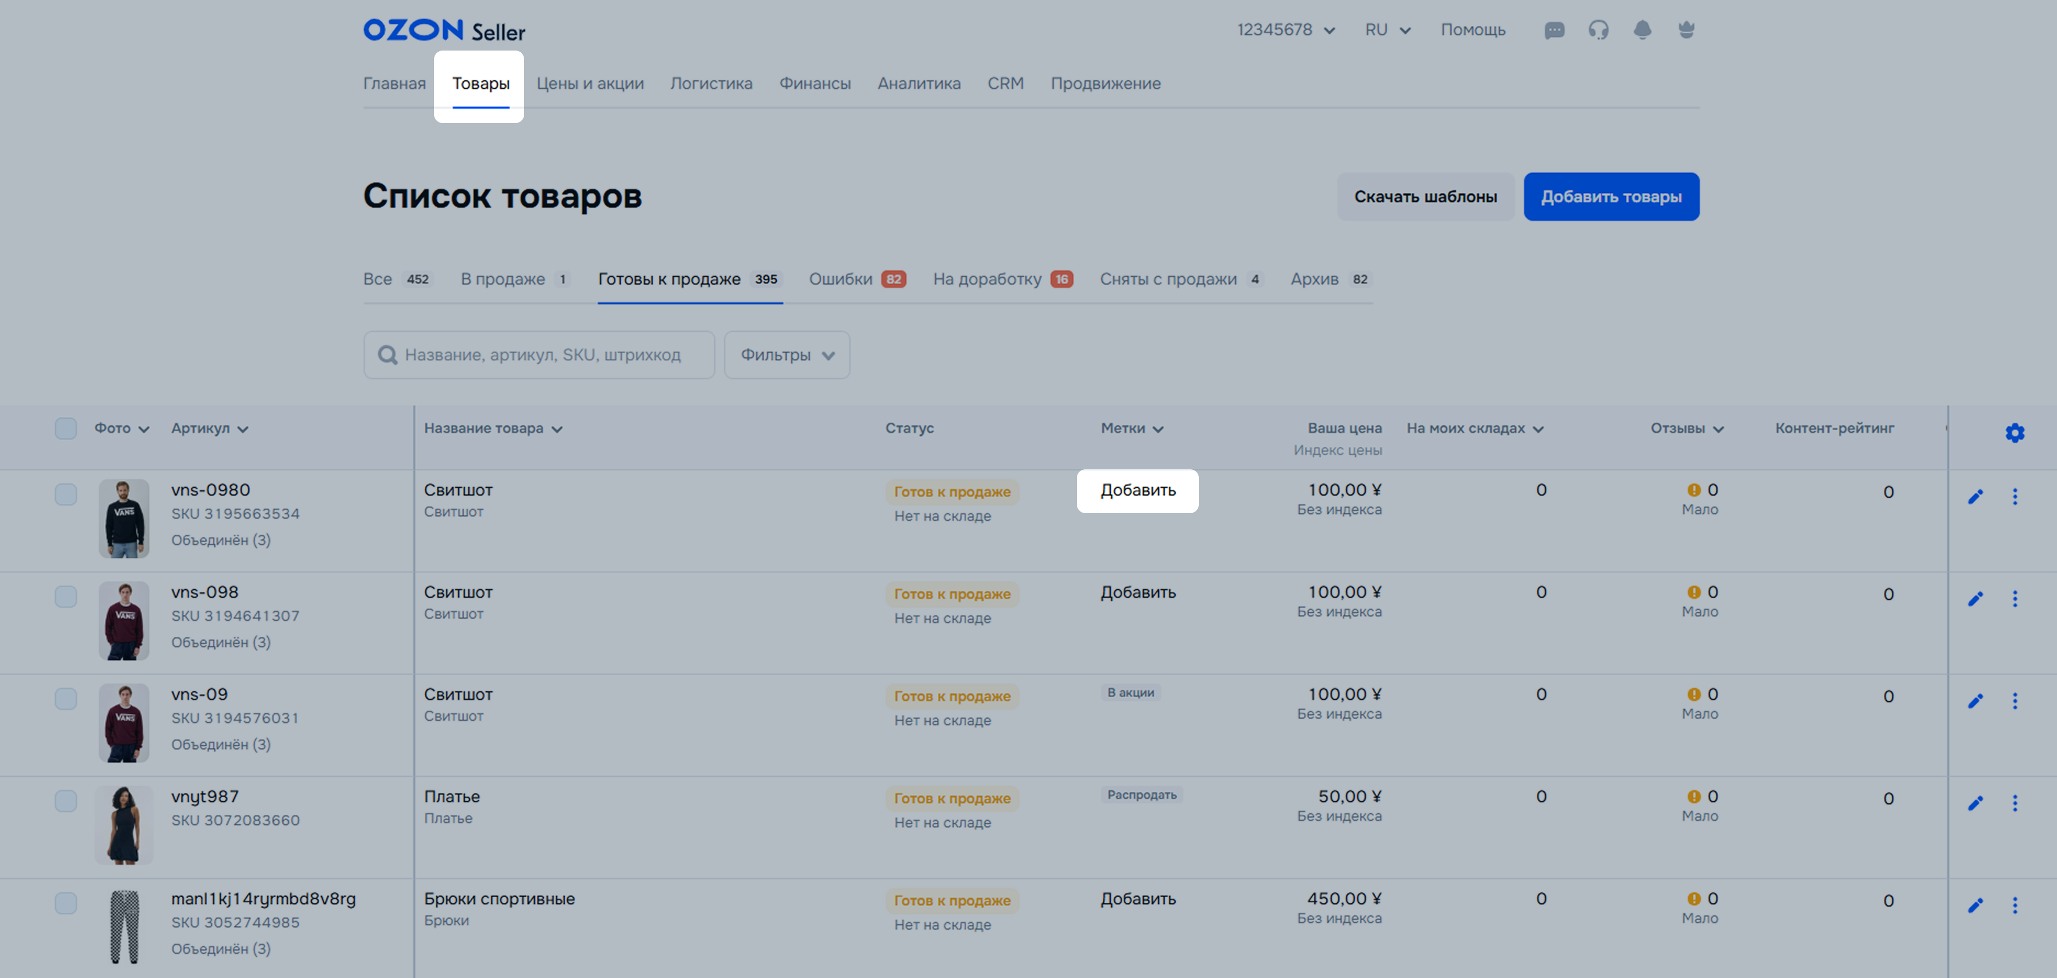Open the 12345678 account dropdown
Image resolution: width=2057 pixels, height=978 pixels.
[1285, 30]
